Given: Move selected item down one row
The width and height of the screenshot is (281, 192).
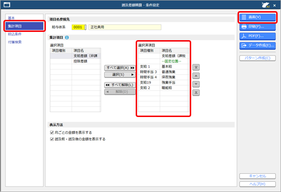Looking at the screenshot, I should pyautogui.click(x=196, y=84).
